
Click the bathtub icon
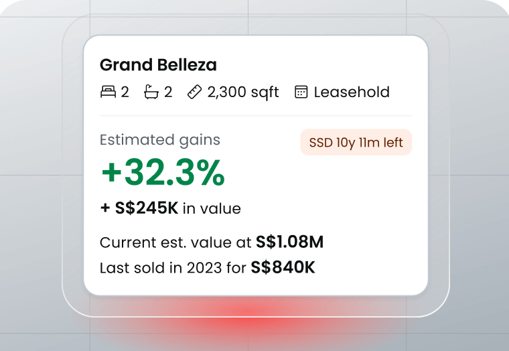(x=151, y=92)
